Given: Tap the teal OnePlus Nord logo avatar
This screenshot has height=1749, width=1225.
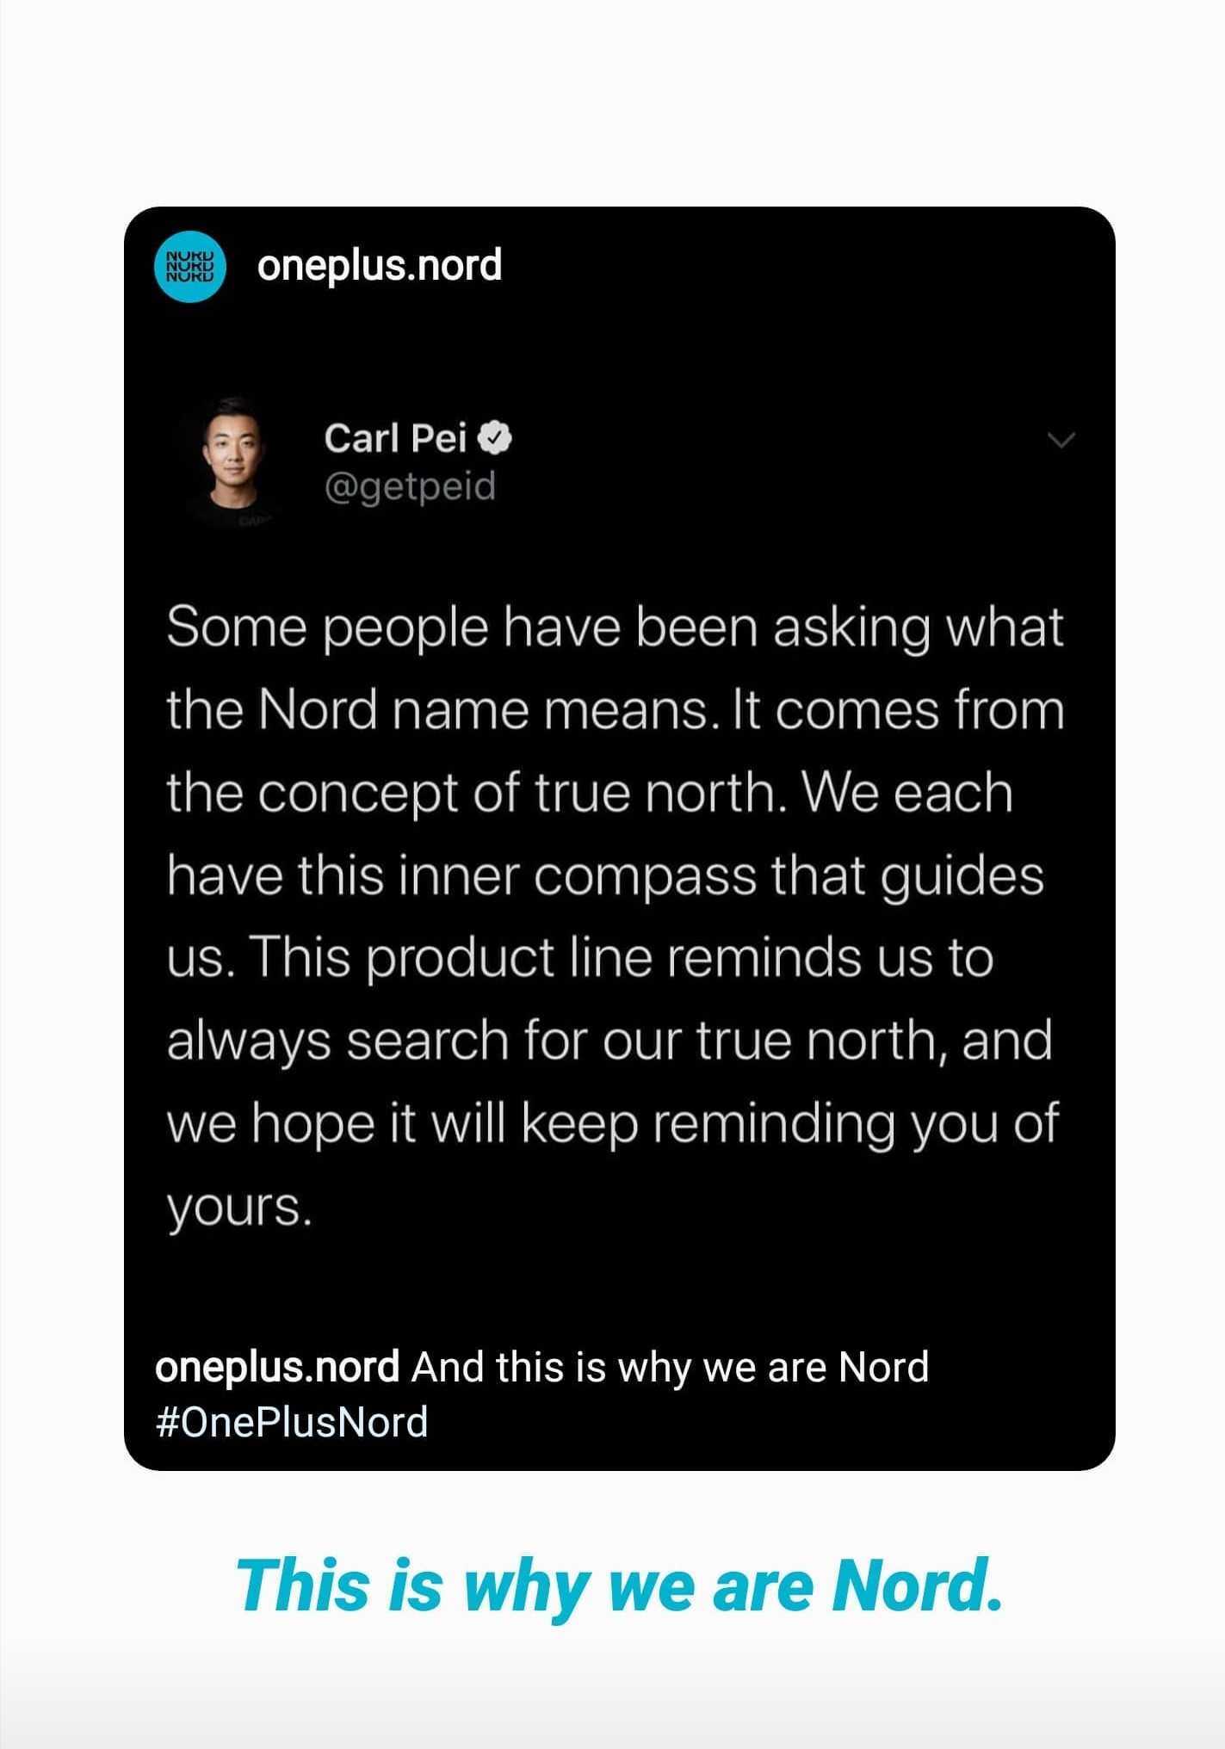Looking at the screenshot, I should [x=189, y=267].
